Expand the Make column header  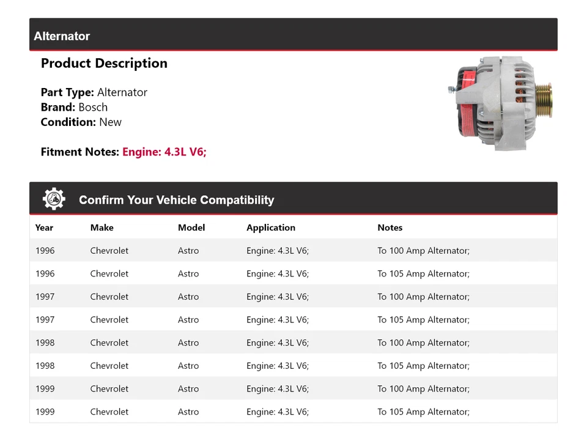tap(102, 227)
